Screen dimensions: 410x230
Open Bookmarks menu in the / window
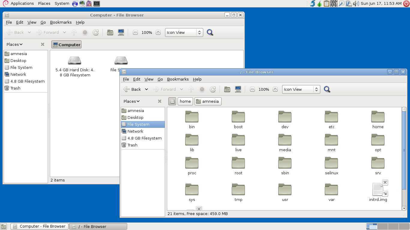click(178, 79)
